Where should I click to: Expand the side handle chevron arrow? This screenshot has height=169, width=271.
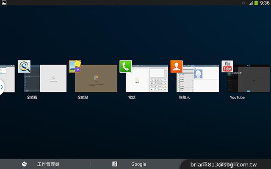2,87
